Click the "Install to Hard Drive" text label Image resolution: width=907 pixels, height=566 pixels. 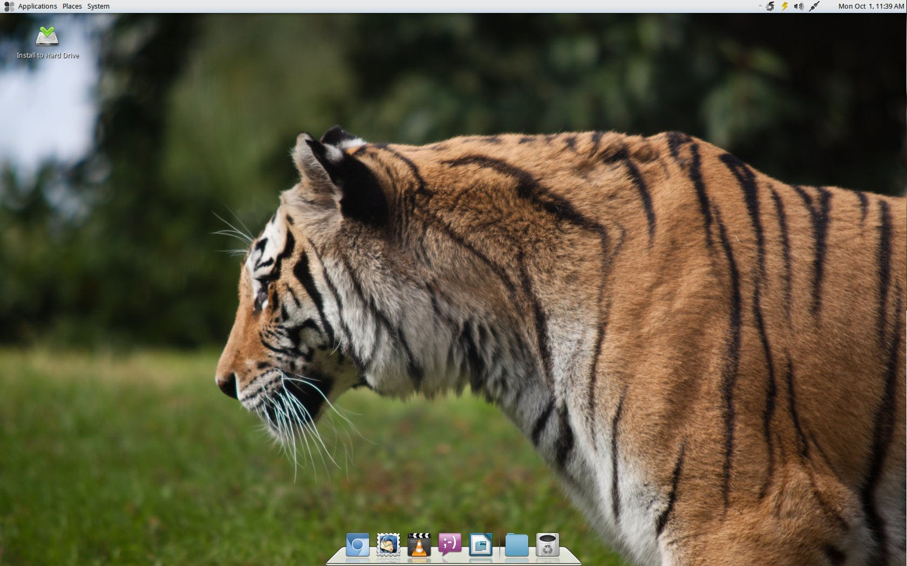pos(47,56)
